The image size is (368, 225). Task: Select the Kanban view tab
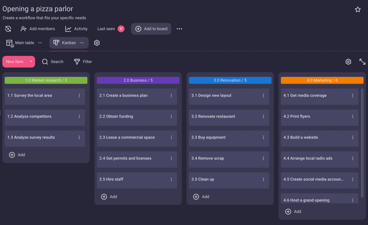pyautogui.click(x=65, y=43)
